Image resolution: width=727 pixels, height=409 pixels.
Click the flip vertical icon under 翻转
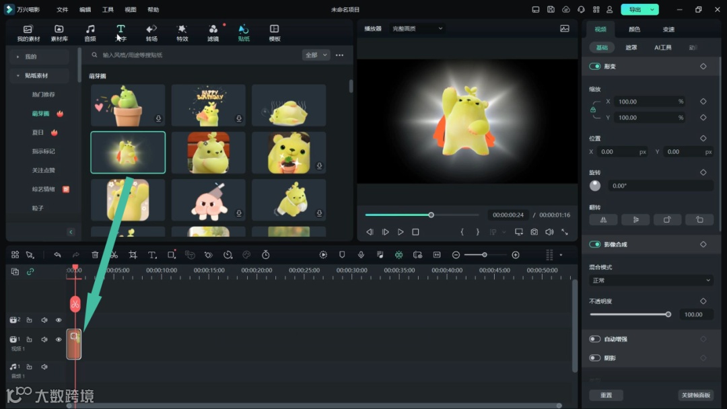tap(635, 219)
